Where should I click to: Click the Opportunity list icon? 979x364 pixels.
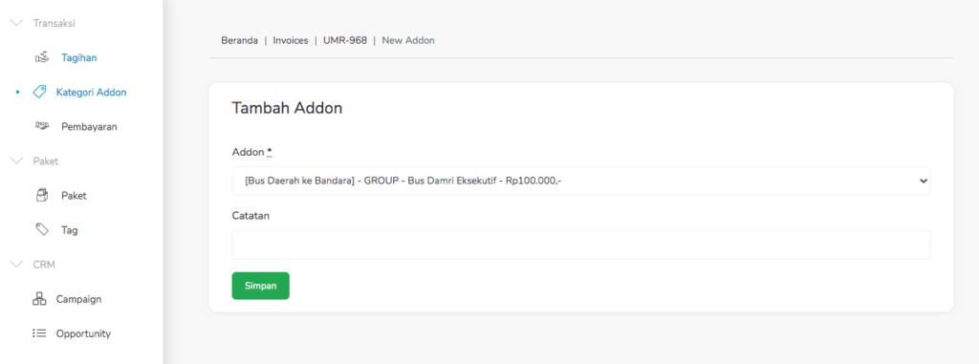[x=38, y=333]
